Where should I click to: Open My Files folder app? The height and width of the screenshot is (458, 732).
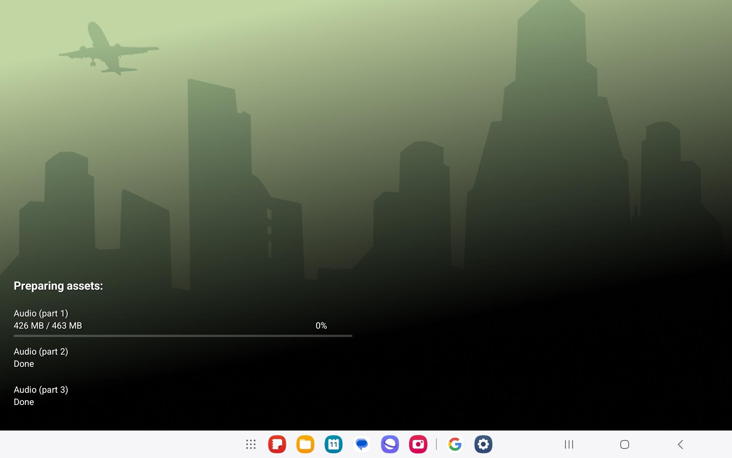305,444
